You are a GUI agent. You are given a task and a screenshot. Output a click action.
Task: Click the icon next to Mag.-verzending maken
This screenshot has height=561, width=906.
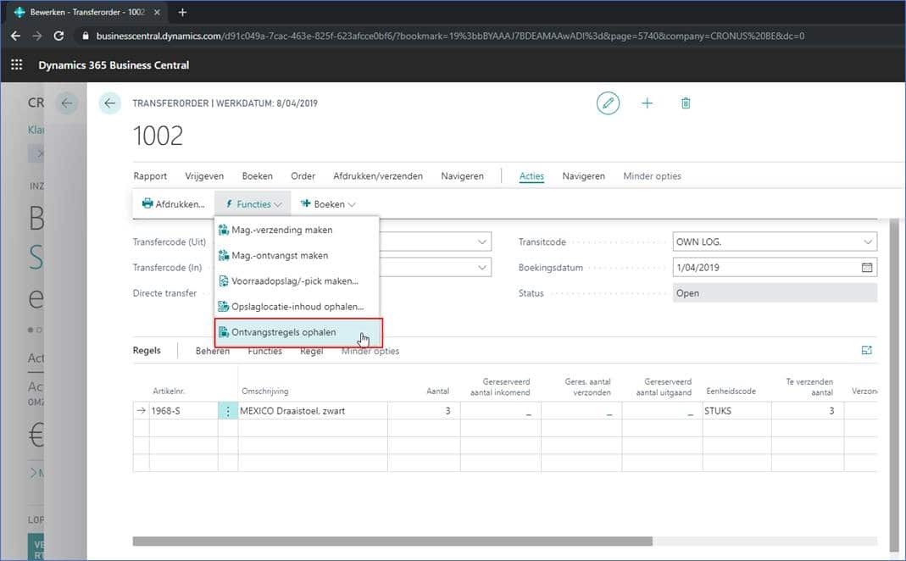click(224, 230)
